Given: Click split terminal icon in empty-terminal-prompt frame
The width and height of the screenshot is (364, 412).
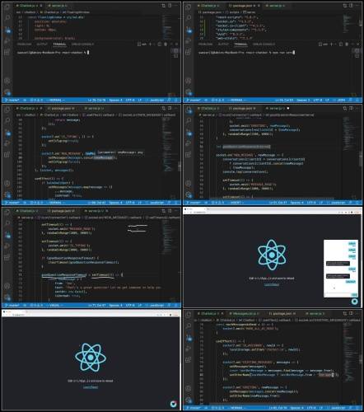Looking at the screenshot, I should 159,44.
